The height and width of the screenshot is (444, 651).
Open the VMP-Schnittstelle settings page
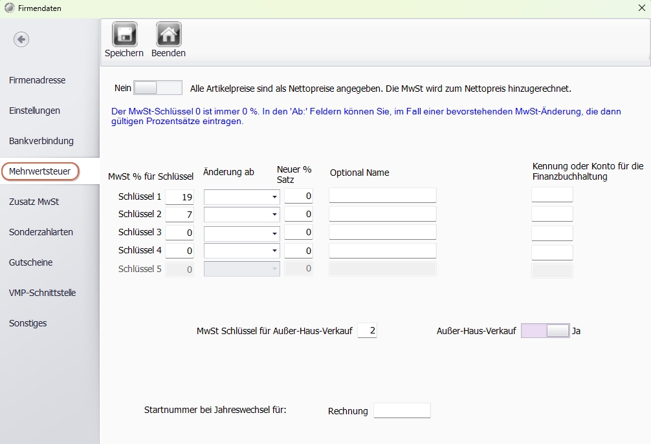point(42,293)
